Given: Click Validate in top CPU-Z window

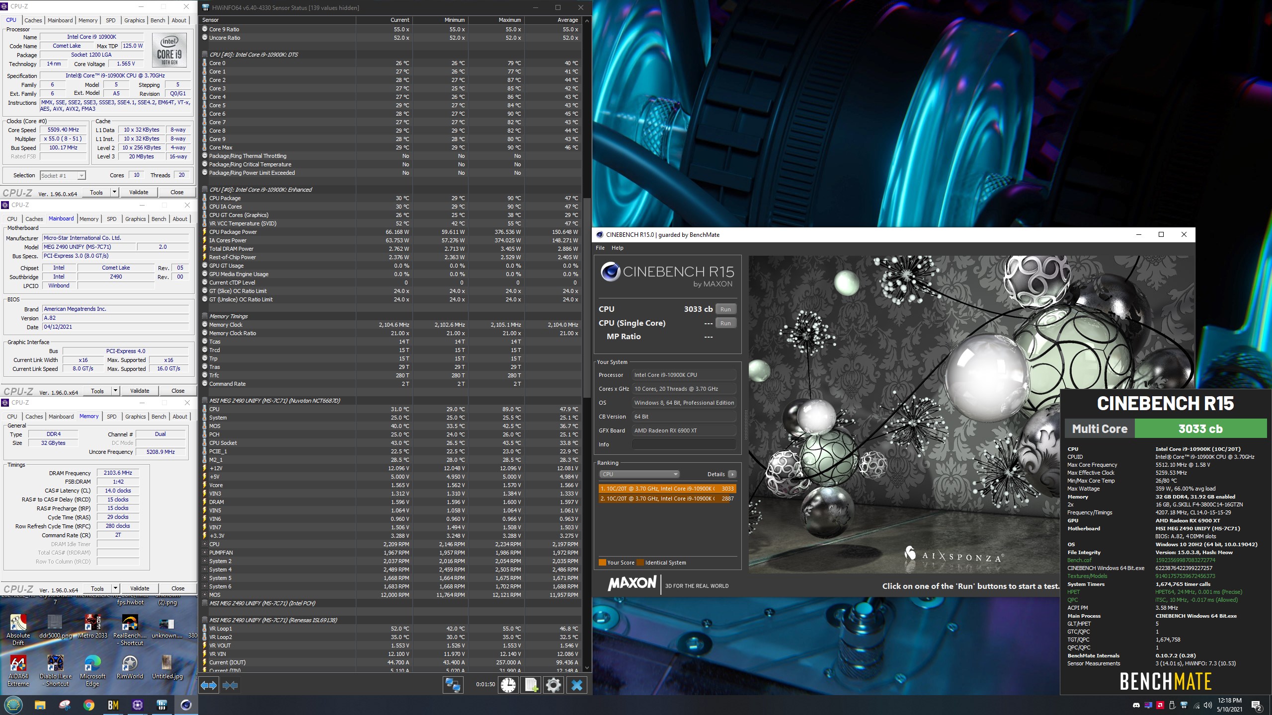Looking at the screenshot, I should (139, 192).
